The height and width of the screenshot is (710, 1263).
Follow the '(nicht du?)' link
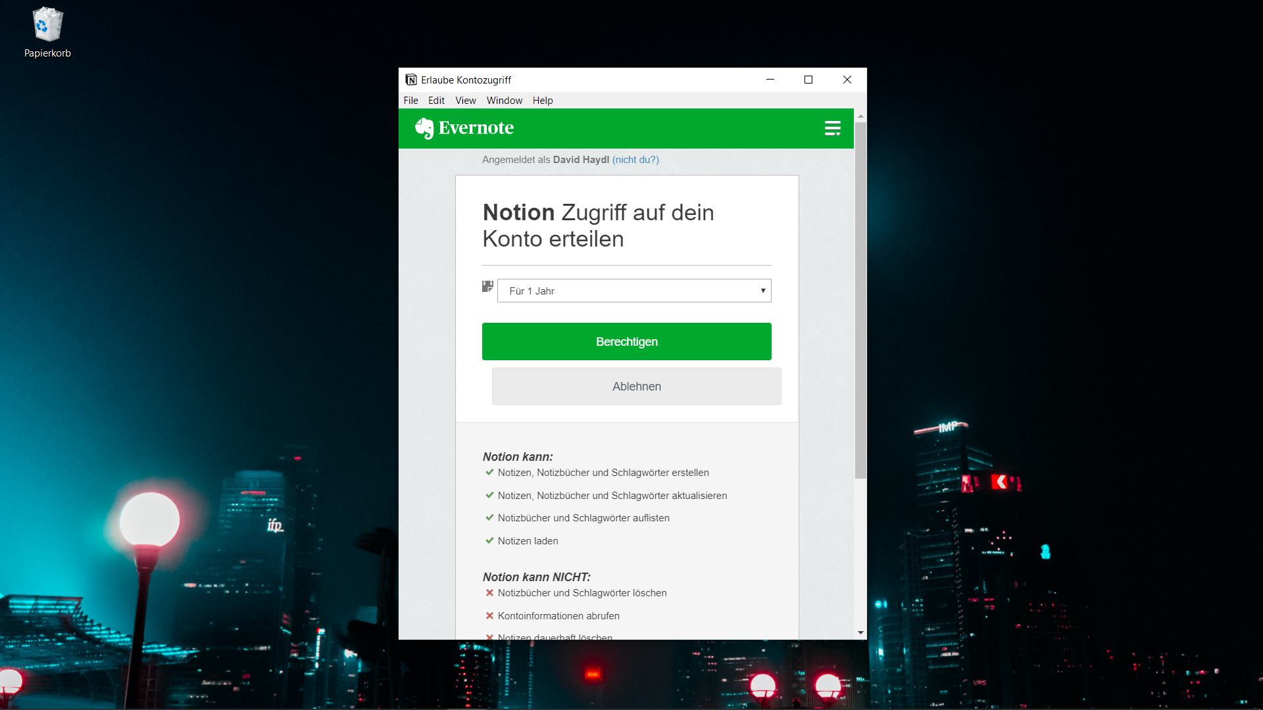coord(635,160)
